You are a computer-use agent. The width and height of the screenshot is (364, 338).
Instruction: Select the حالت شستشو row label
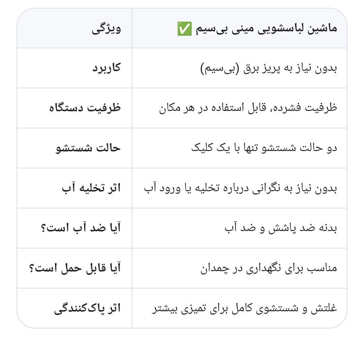coord(88,148)
